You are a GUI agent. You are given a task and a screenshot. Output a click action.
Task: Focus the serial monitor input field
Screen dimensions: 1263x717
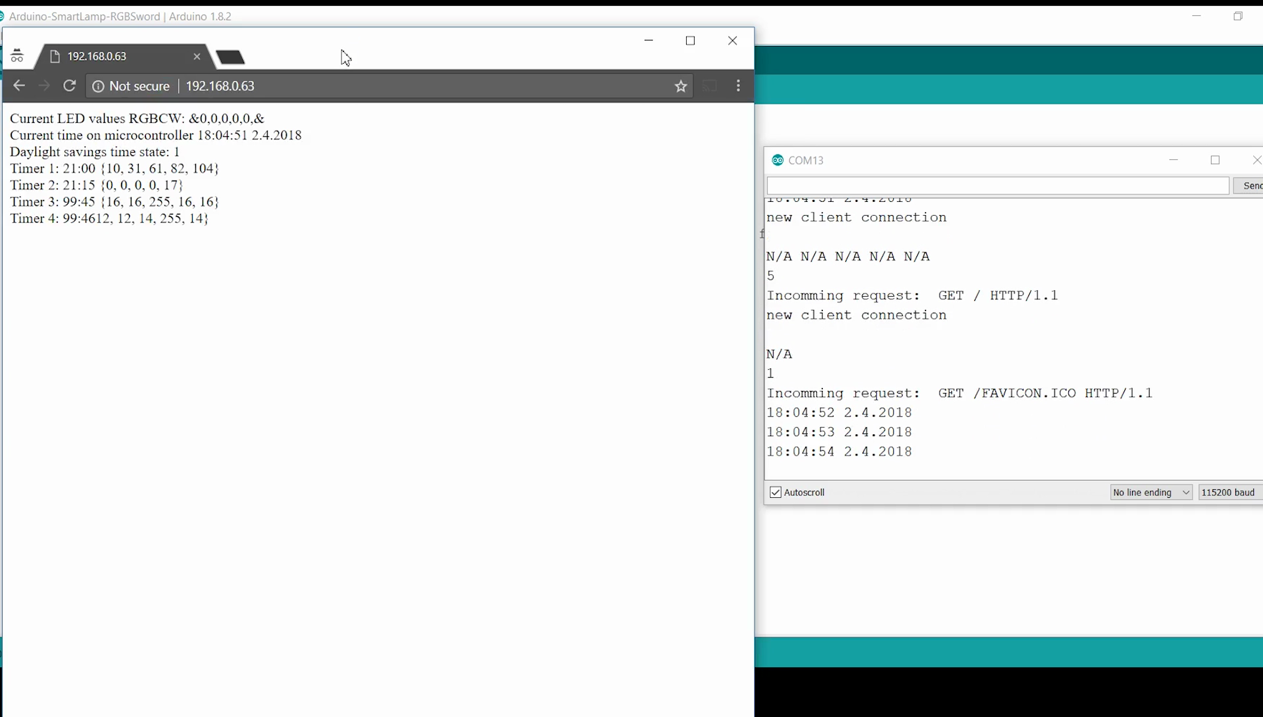coord(997,186)
